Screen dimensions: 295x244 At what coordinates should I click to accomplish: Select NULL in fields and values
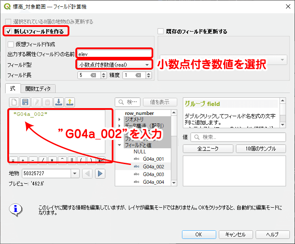tap(140, 152)
